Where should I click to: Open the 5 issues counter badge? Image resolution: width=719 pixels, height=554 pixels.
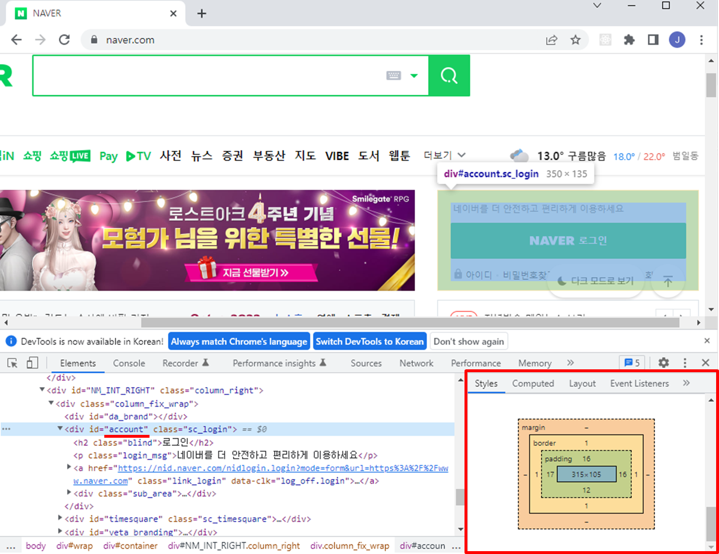(x=632, y=363)
